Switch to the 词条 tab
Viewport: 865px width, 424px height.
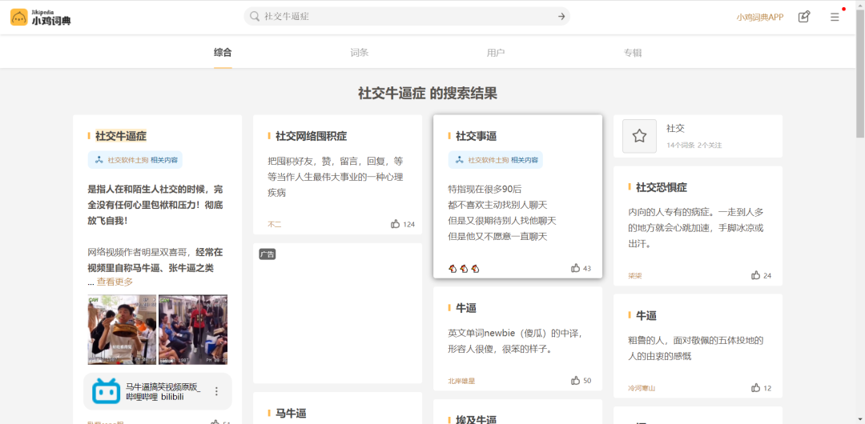[x=359, y=53]
